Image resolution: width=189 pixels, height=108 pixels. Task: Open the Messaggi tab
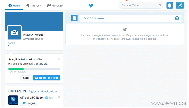(55, 5)
